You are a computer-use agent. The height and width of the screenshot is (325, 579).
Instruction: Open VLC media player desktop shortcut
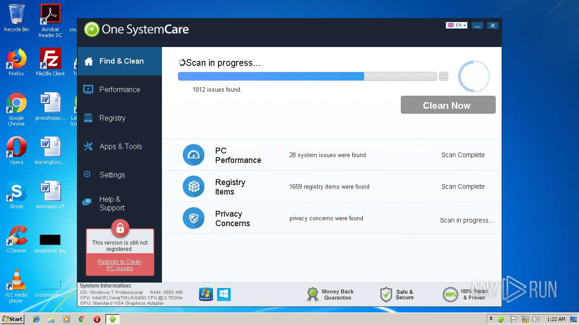[x=16, y=286]
